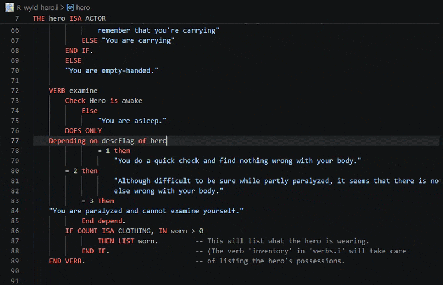The width and height of the screenshot is (443, 285).
Task: Click "THEN LIST worn." statement
Action: pyautogui.click(x=128, y=241)
